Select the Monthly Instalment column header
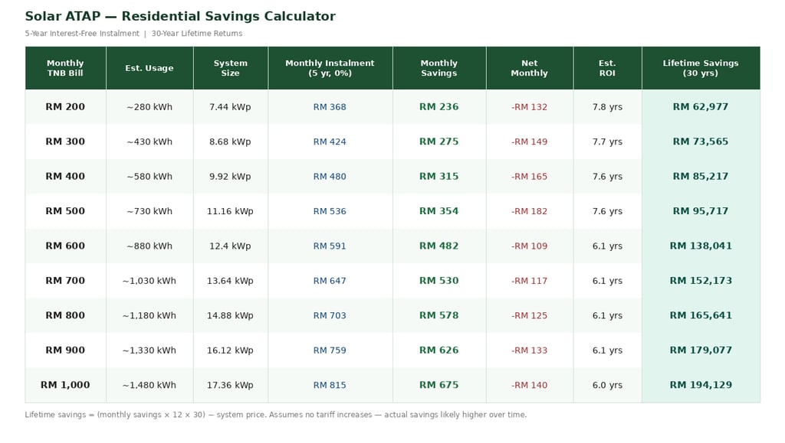 (x=330, y=68)
